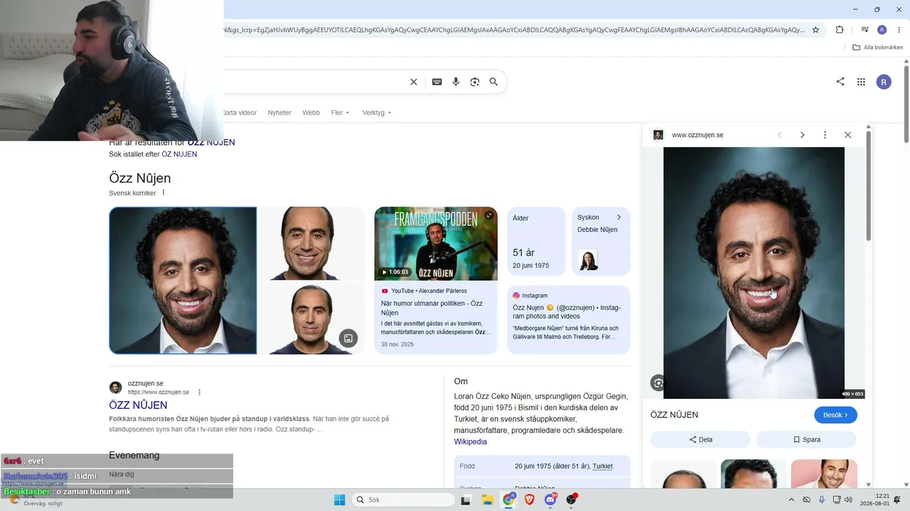Open the large preview image of Özz Nûjen
The width and height of the screenshot is (910, 511).
[754, 273]
